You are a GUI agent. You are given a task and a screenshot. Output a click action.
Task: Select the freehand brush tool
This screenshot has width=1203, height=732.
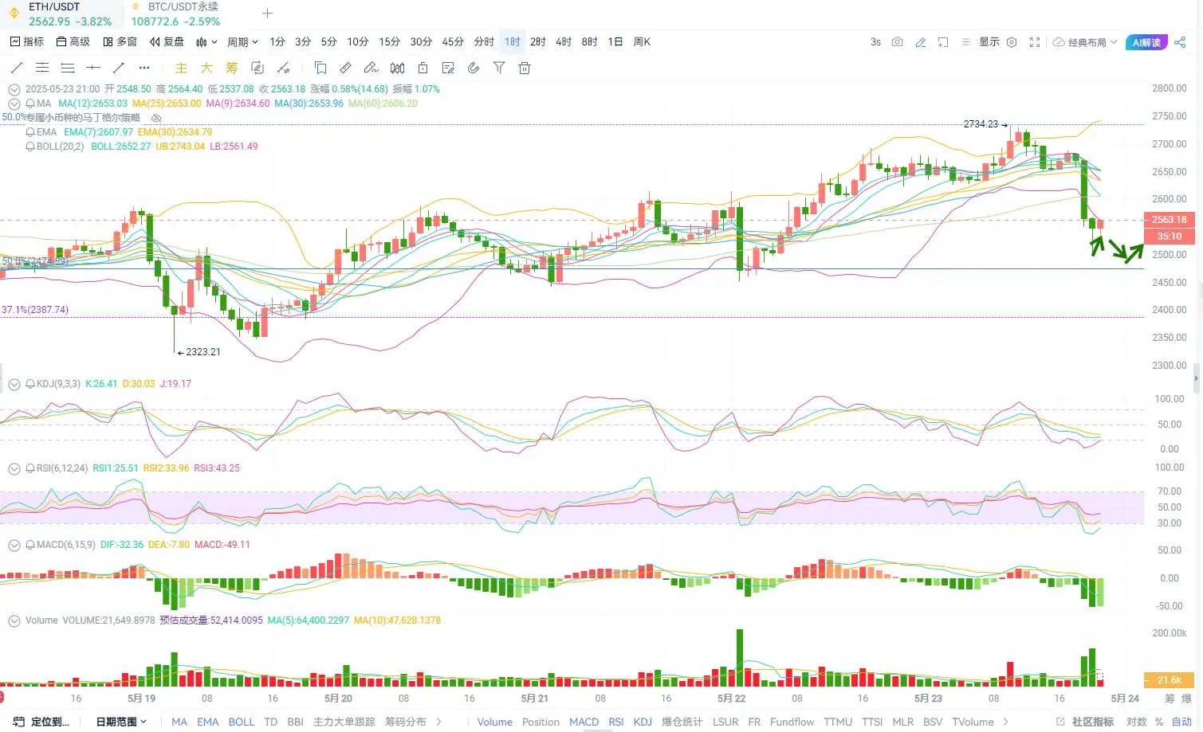pyautogui.click(x=371, y=68)
